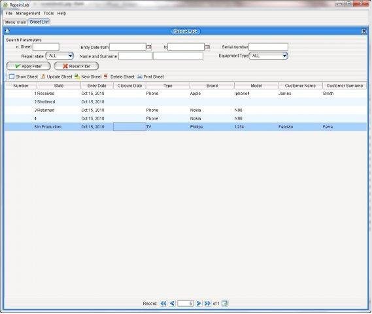Close the Sheet List panel
372x314 pixels.
click(364, 31)
